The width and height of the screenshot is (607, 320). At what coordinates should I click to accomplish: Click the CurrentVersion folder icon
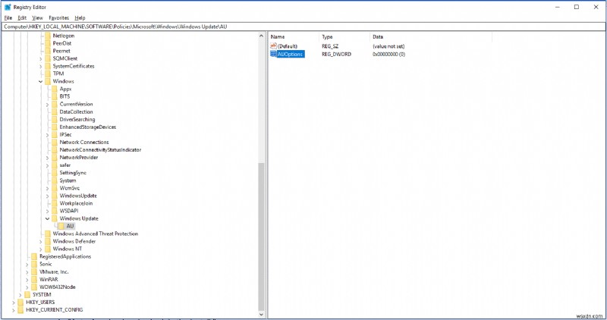(55, 104)
